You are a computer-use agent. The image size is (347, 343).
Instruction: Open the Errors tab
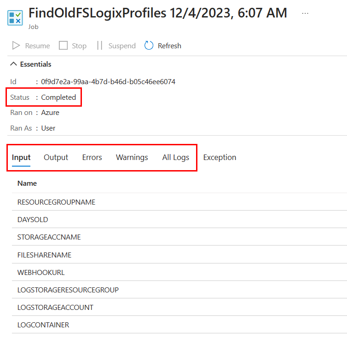[x=92, y=157]
